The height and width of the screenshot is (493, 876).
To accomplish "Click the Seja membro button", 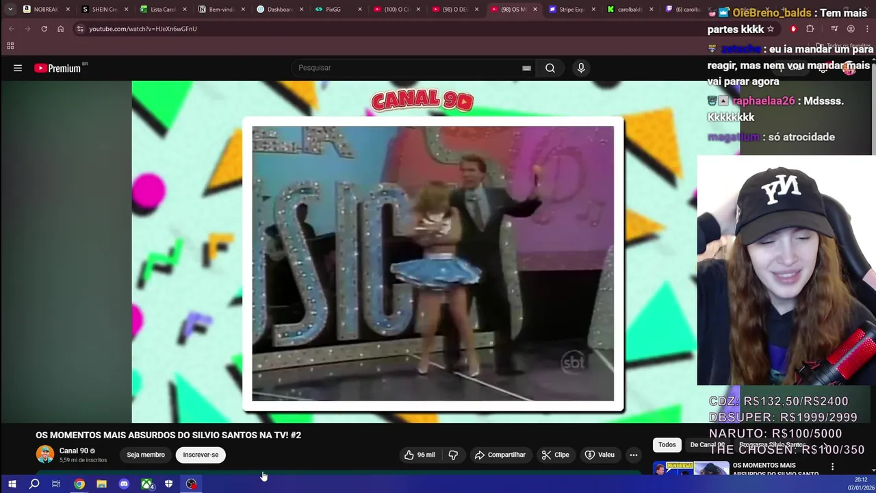I will point(146,455).
